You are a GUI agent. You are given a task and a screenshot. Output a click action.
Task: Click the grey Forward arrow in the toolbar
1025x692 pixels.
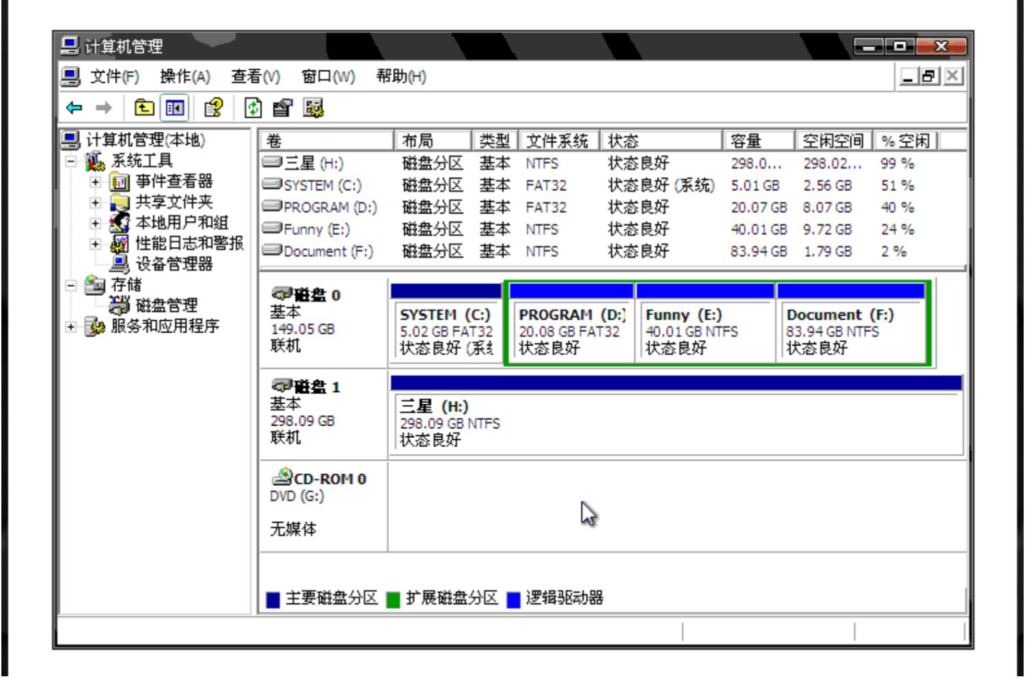pyautogui.click(x=104, y=108)
